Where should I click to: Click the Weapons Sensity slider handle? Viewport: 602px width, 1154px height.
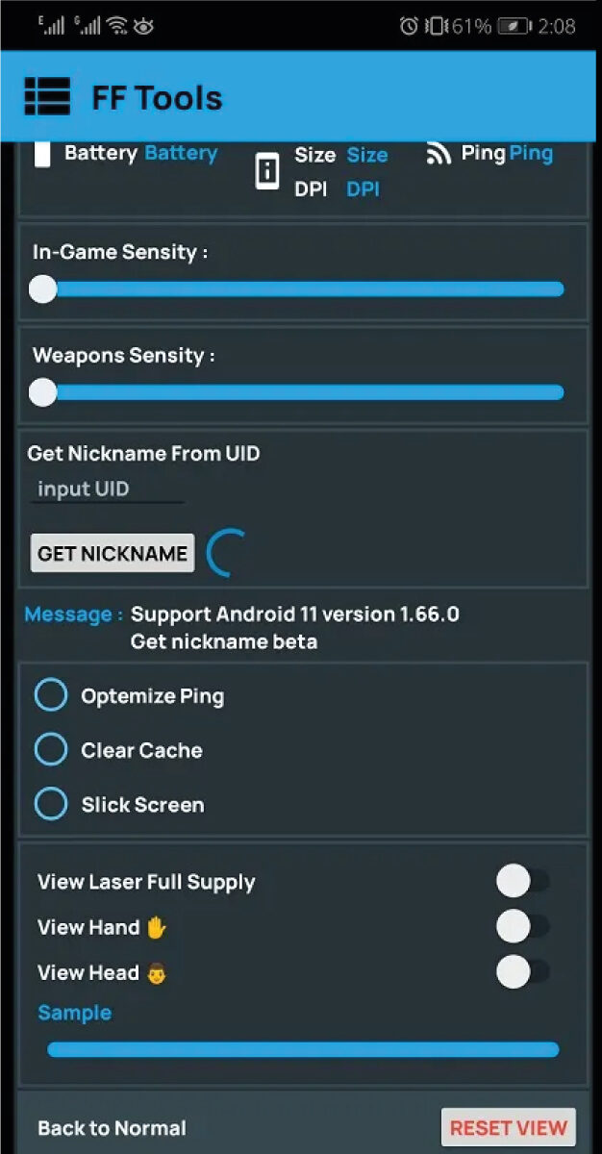[42, 391]
